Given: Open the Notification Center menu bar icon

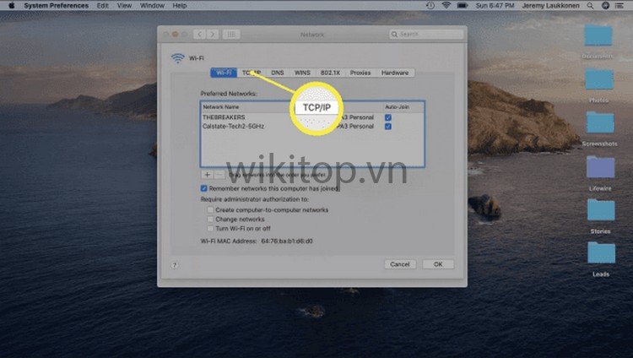Looking at the screenshot, I should coord(620,5).
